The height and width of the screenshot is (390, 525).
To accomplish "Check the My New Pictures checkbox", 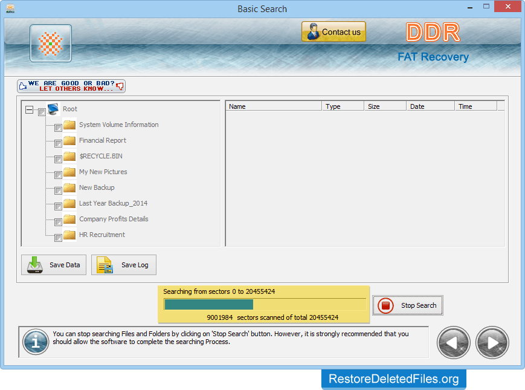I will click(58, 175).
